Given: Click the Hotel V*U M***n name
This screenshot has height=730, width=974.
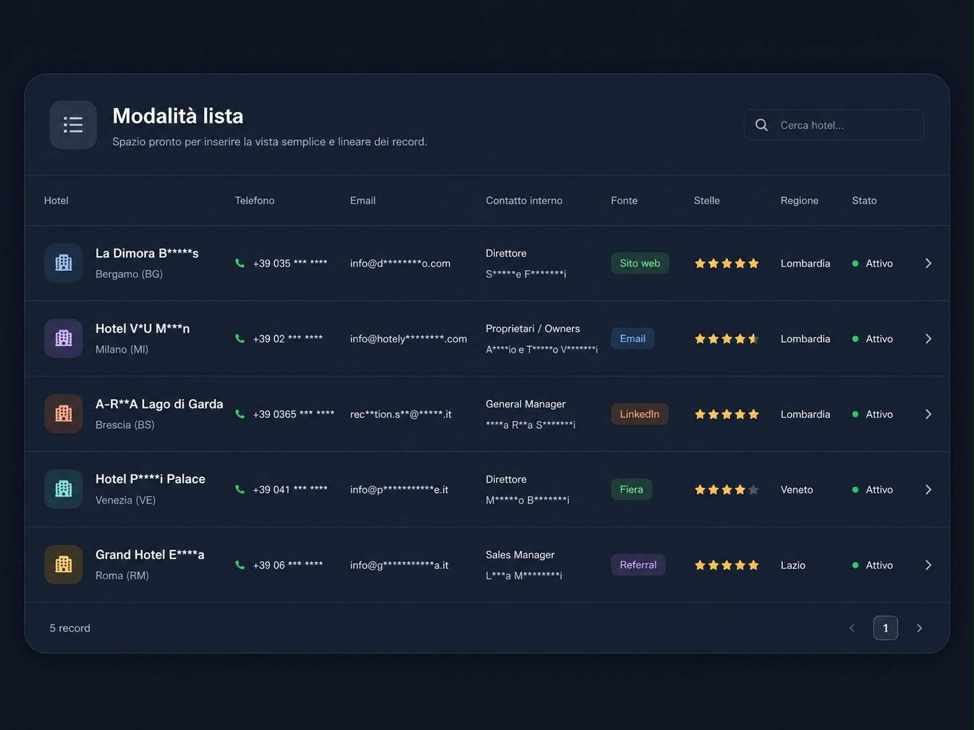Looking at the screenshot, I should point(143,329).
